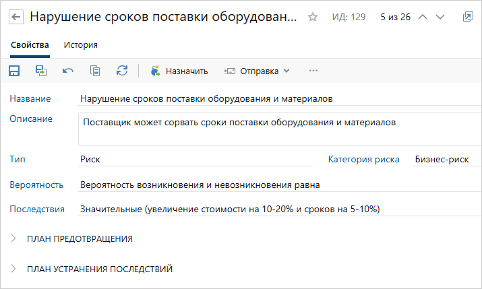The image size is (482, 289).
Task: Expand the ПЛАН УСТРАНЕНИЯ ПОСЛЕДСТВИЙ section
Action: (92, 269)
